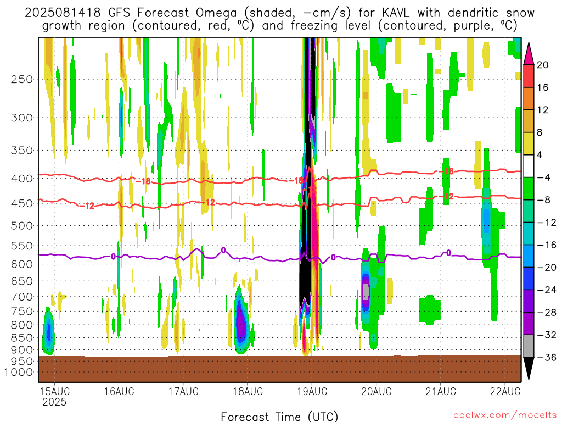Click the 800 pressure level label
562x422 pixels.
click(x=22, y=325)
